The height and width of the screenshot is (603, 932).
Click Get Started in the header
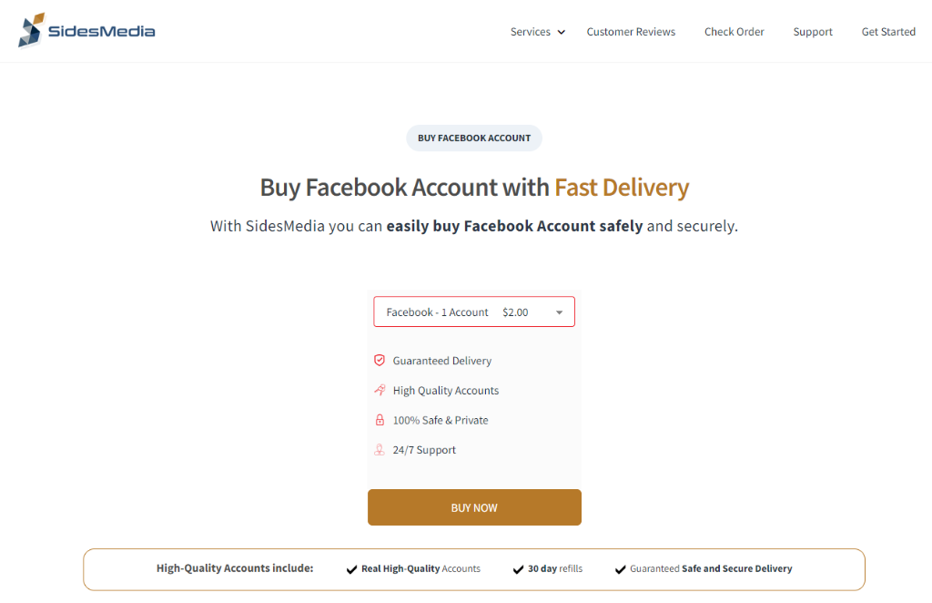[x=888, y=32]
